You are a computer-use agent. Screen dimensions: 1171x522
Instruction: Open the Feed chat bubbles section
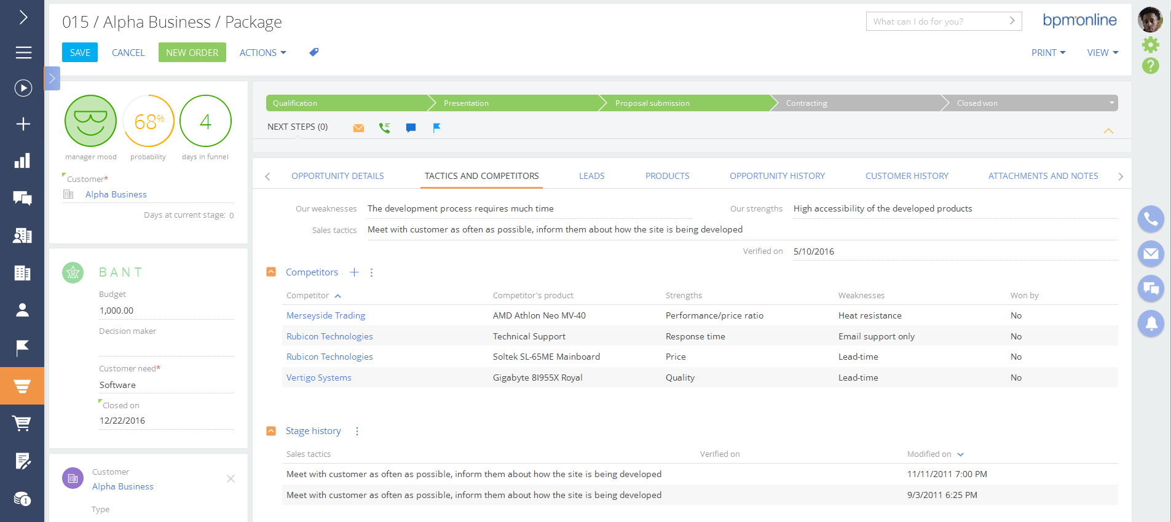pyautogui.click(x=23, y=198)
